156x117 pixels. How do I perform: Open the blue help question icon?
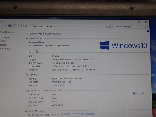click(x=148, y=31)
